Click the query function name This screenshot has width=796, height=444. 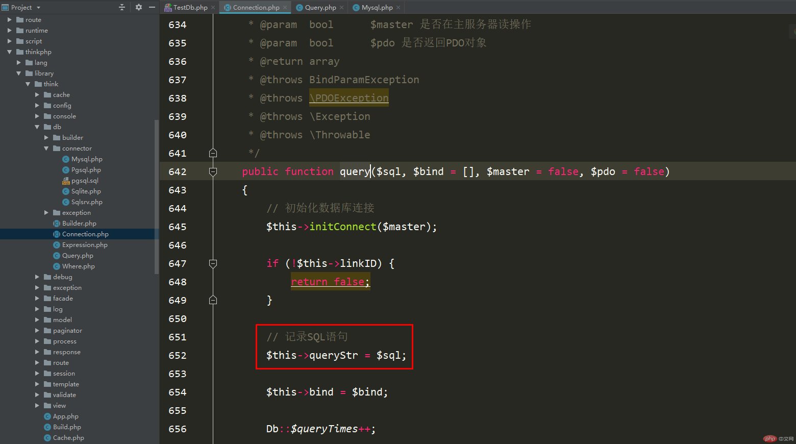[355, 171]
